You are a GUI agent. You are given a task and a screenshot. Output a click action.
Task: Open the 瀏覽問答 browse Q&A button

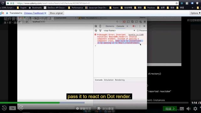pyautogui.click(x=84, y=109)
